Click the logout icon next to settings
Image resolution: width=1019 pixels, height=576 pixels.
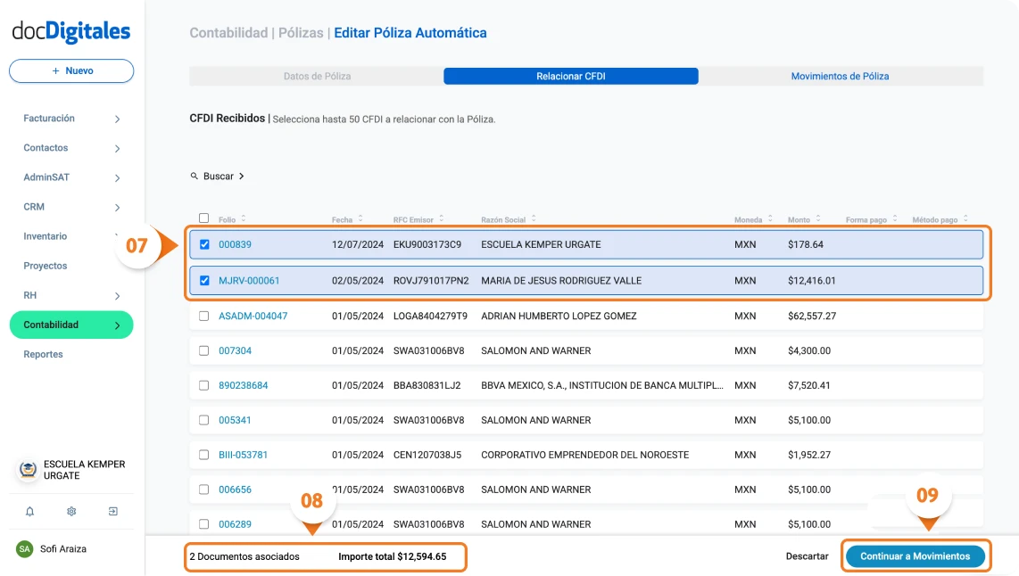pyautogui.click(x=112, y=511)
